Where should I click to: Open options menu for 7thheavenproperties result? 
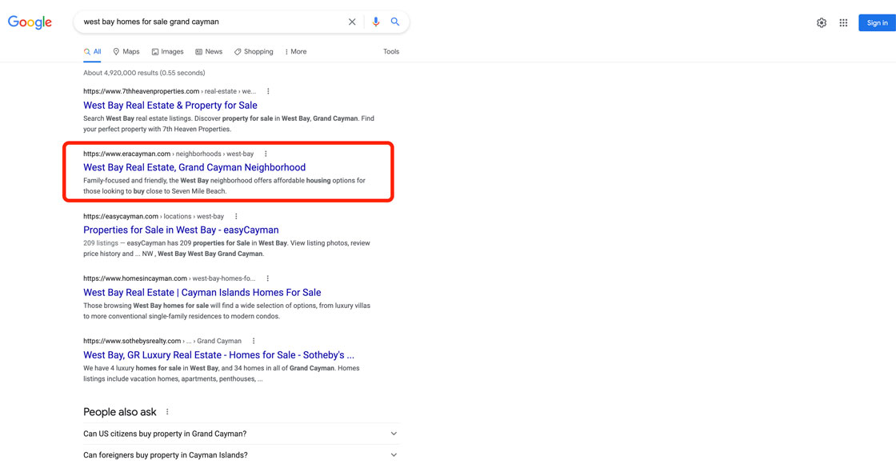268,91
